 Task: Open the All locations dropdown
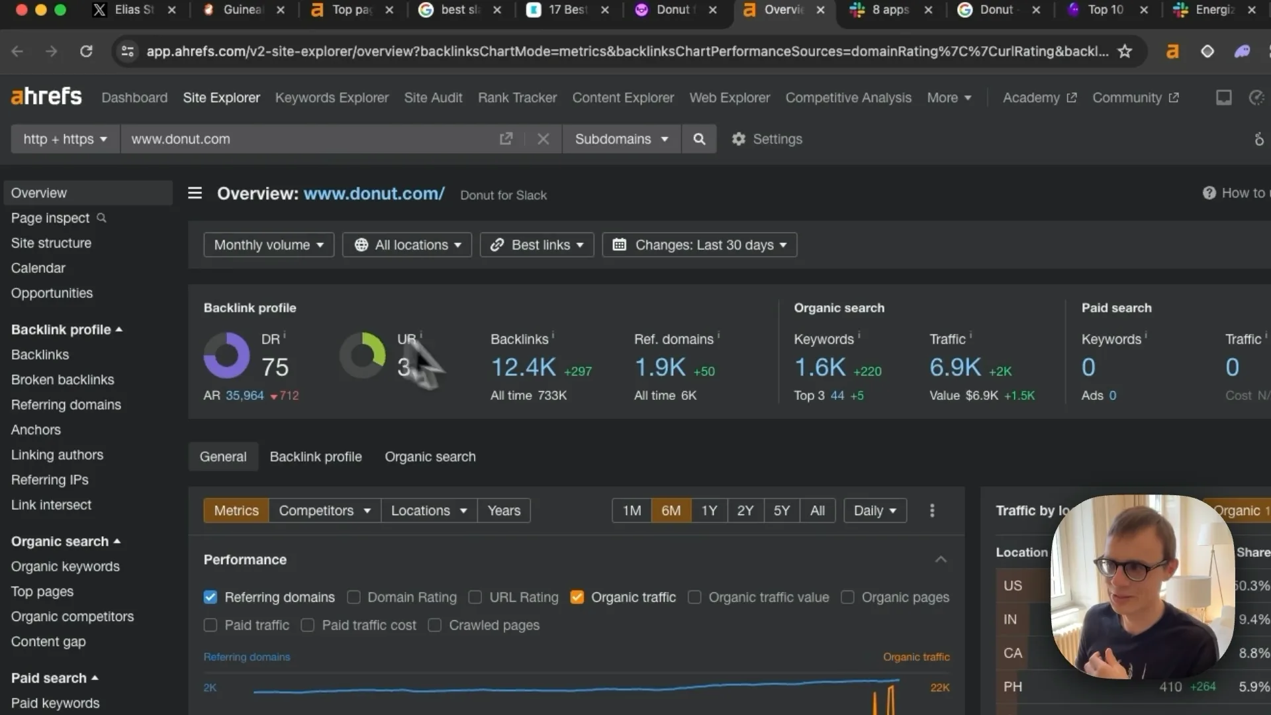tap(406, 245)
